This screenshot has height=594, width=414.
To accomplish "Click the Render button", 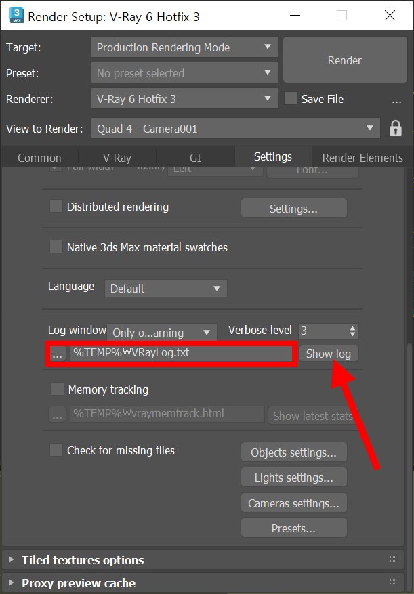I will tap(345, 60).
